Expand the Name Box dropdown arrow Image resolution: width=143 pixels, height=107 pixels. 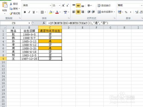29,23
